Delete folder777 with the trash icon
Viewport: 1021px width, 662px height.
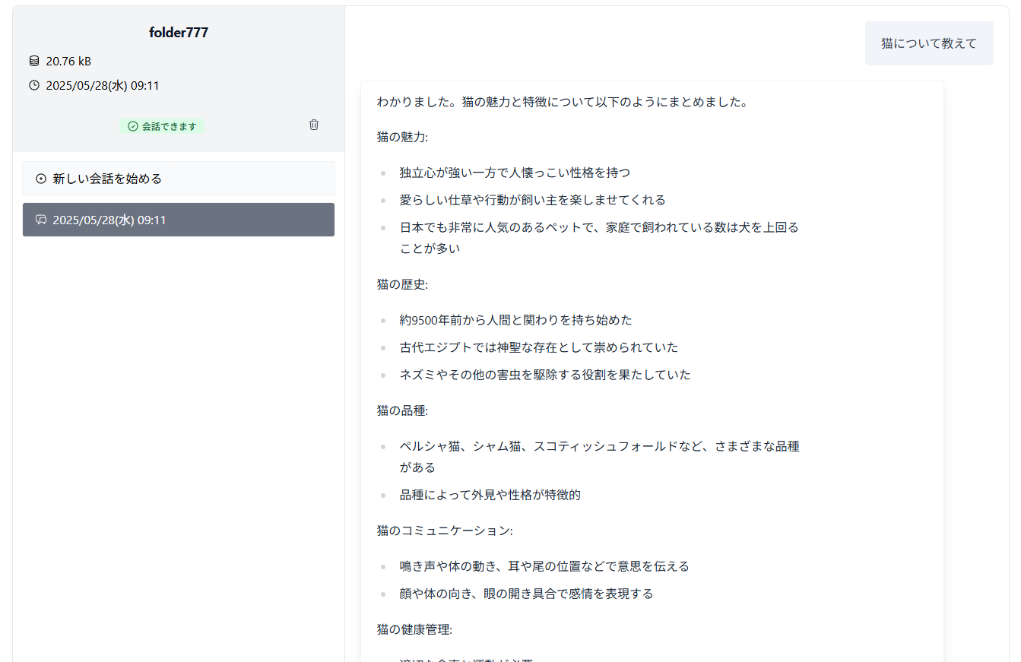(x=314, y=125)
